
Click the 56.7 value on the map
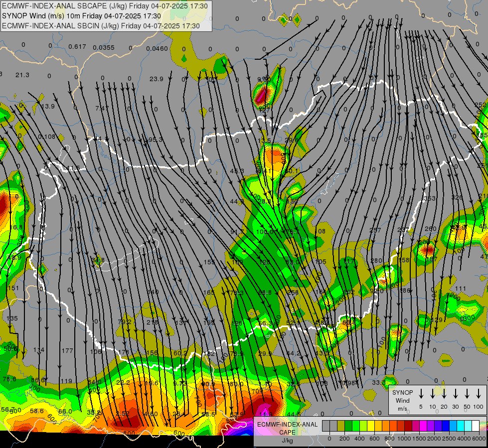pos(7,410)
